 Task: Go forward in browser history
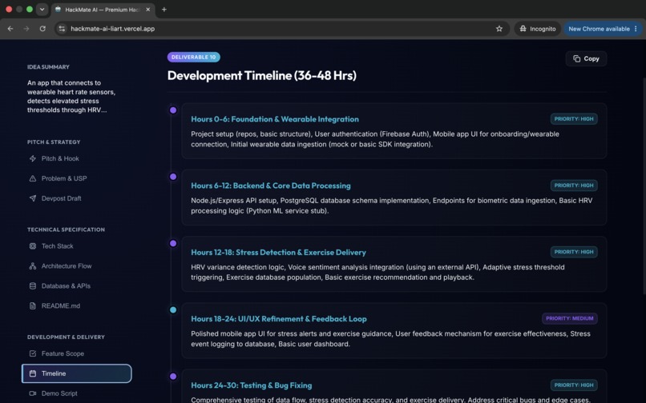[26, 29]
